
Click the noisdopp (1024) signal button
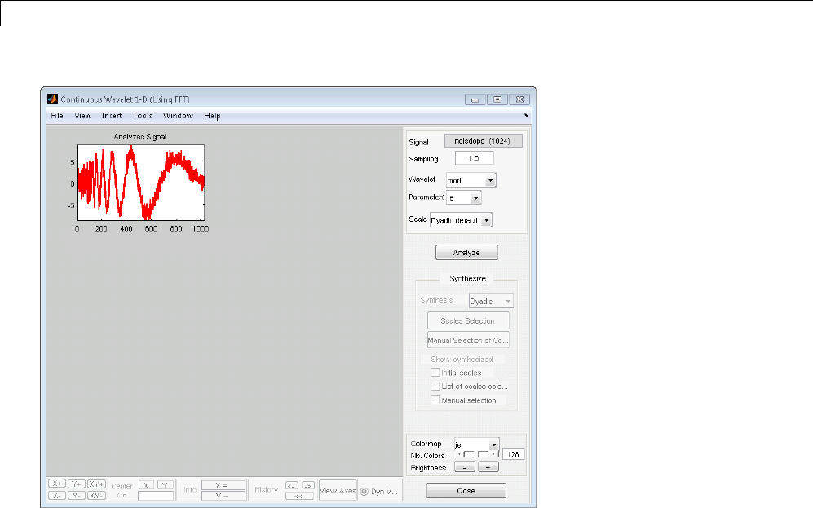484,141
